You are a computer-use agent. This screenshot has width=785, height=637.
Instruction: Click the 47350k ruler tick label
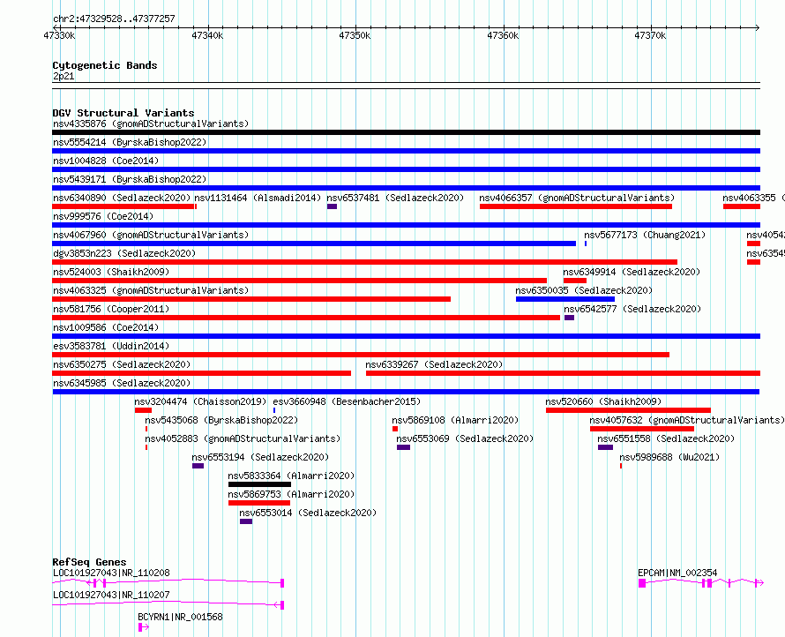point(355,35)
